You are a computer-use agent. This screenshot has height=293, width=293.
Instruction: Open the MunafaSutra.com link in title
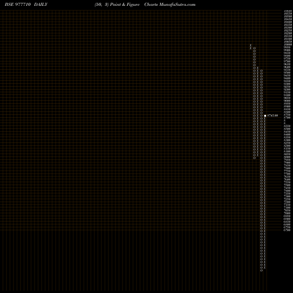[177, 5]
